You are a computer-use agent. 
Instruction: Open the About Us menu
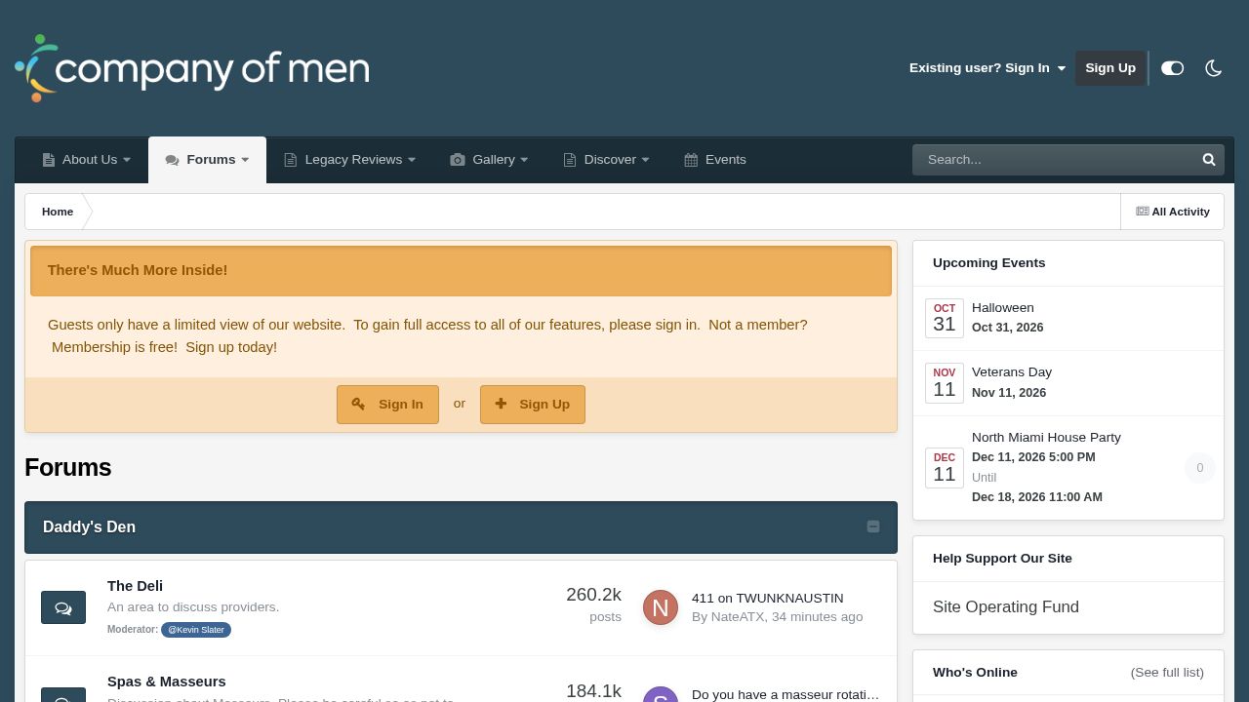coord(86,160)
